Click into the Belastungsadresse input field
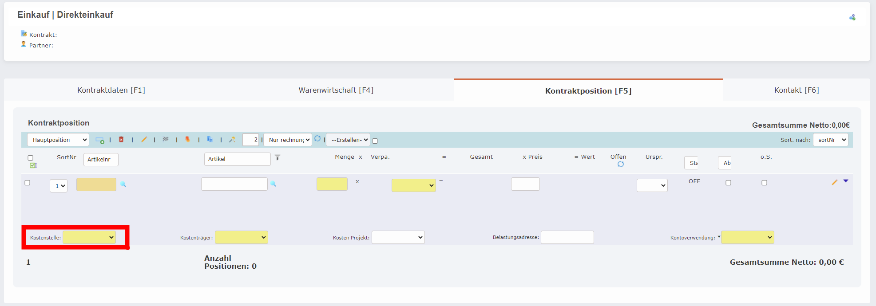The image size is (876, 306). point(567,237)
